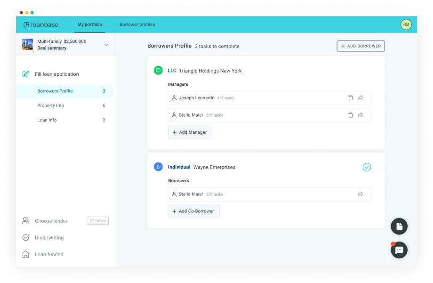Click the Wayne Enterprises title
433x283 pixels.
[214, 167]
